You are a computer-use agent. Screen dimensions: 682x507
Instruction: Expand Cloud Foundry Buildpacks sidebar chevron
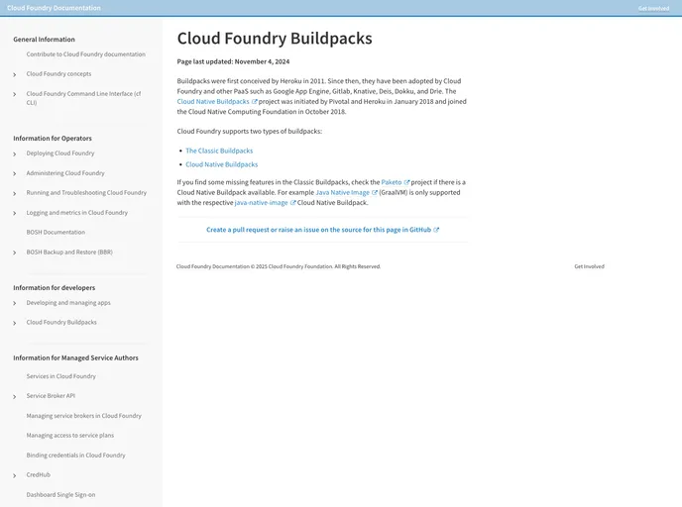[x=14, y=323]
